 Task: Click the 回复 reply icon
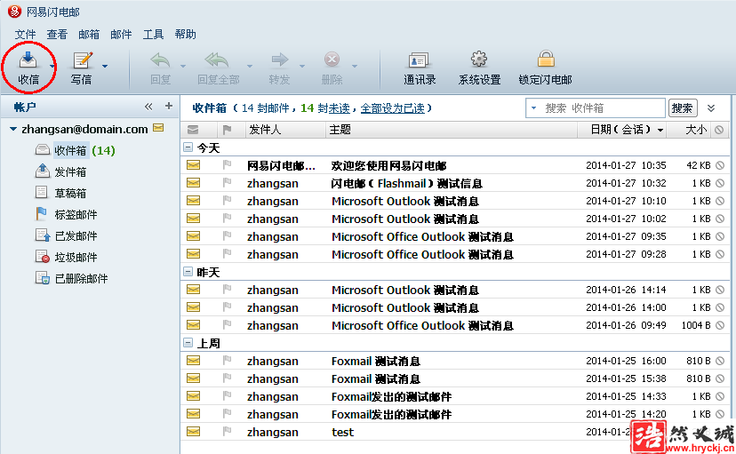click(x=160, y=60)
